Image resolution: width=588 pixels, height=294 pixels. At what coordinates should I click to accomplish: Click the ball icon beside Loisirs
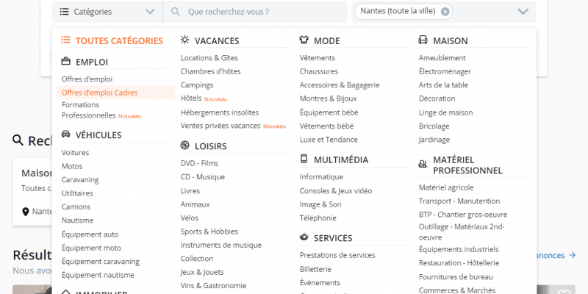pos(185,146)
